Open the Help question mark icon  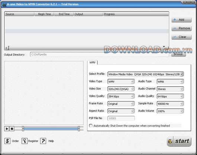pyautogui.click(x=43, y=141)
